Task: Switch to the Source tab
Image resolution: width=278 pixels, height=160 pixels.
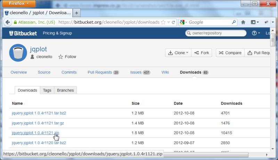Action: point(44,72)
